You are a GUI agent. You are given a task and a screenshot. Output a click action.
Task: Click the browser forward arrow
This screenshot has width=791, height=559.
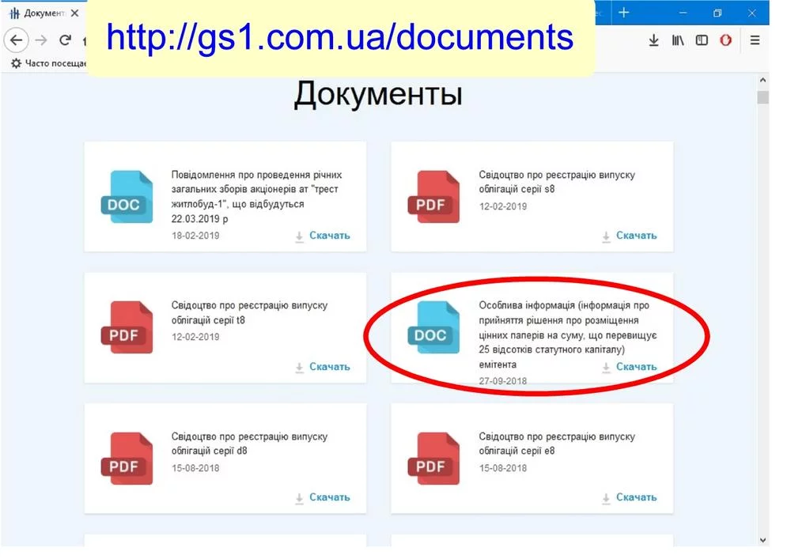click(x=41, y=40)
